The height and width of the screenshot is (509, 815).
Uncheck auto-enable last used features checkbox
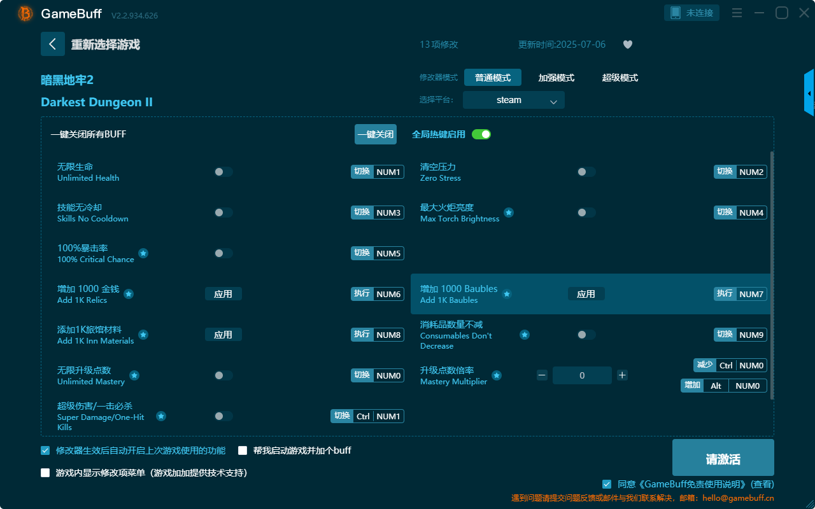(x=45, y=450)
